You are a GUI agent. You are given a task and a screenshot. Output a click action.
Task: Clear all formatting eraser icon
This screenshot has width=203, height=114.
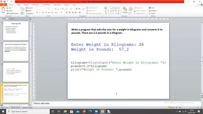tap(62, 9)
